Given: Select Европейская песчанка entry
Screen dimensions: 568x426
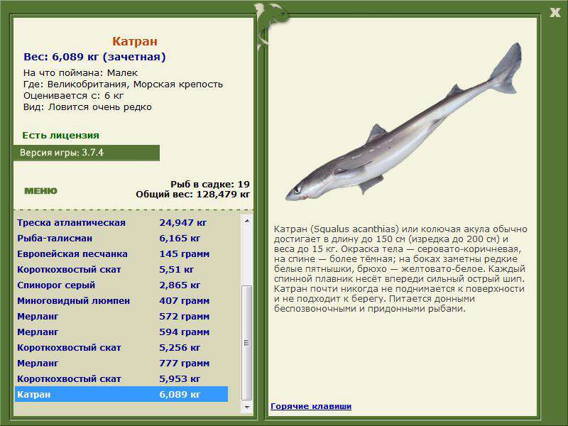Looking at the screenshot, I should coord(121,253).
